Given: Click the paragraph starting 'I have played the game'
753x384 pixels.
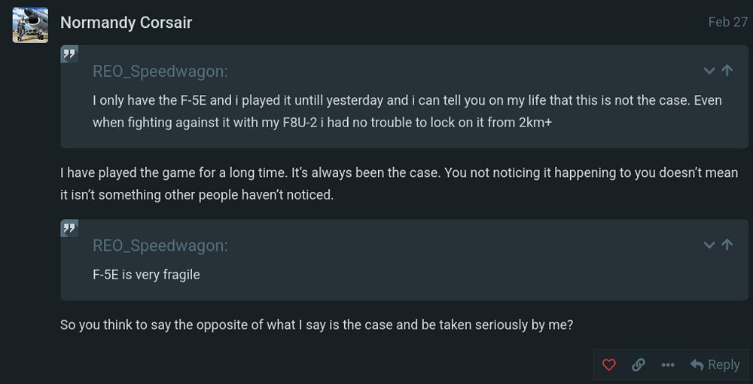Looking at the screenshot, I should (398, 184).
